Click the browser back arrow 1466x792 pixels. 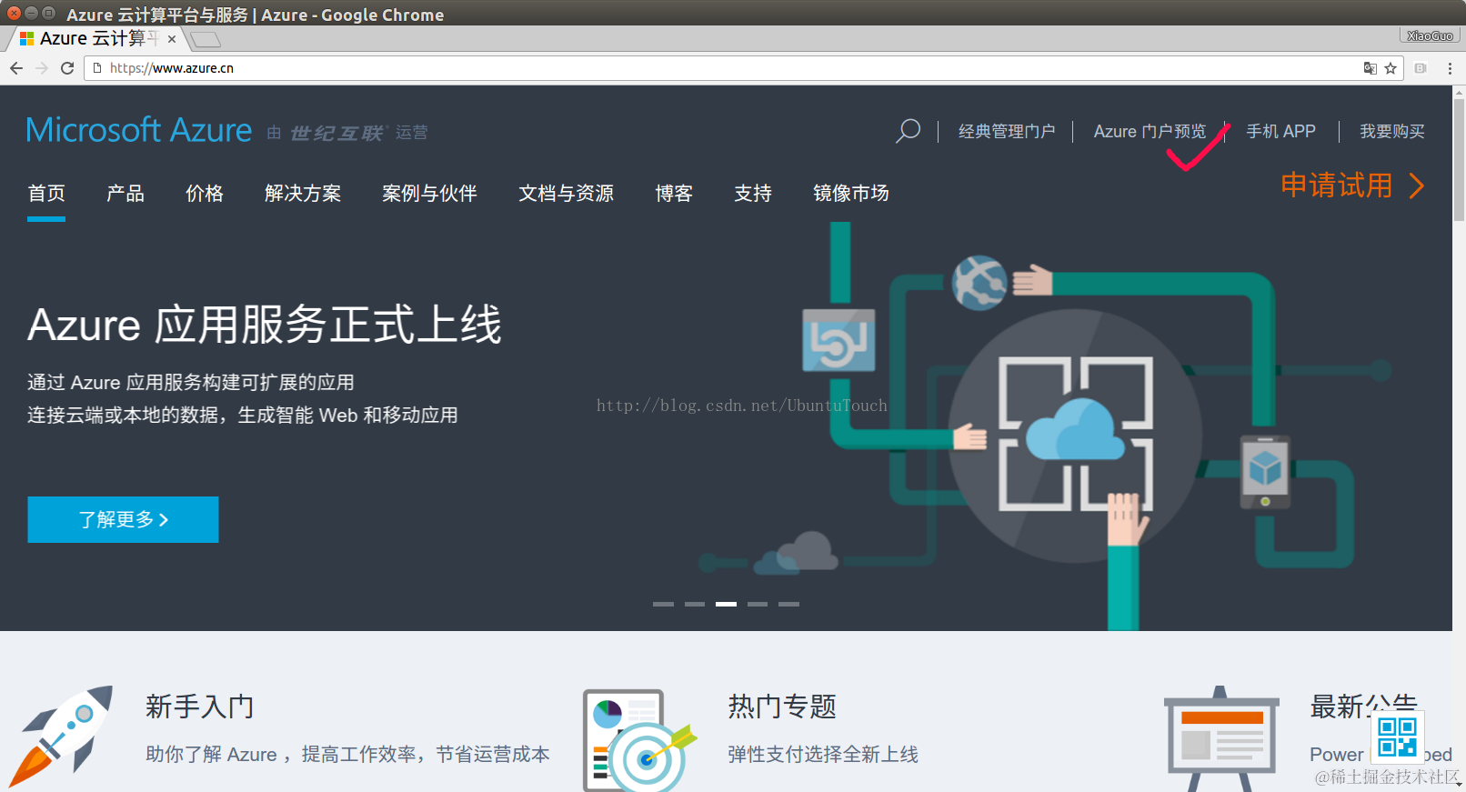tap(15, 68)
